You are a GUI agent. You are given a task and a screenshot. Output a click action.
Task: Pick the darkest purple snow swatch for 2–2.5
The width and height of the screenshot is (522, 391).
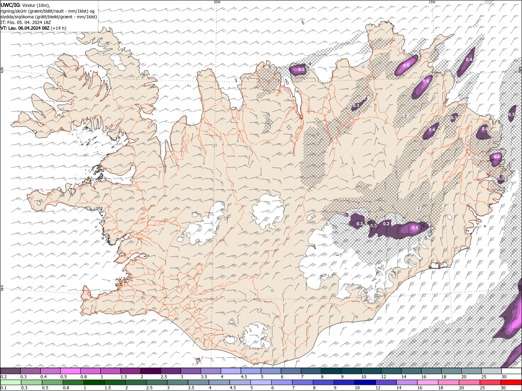click(150, 371)
